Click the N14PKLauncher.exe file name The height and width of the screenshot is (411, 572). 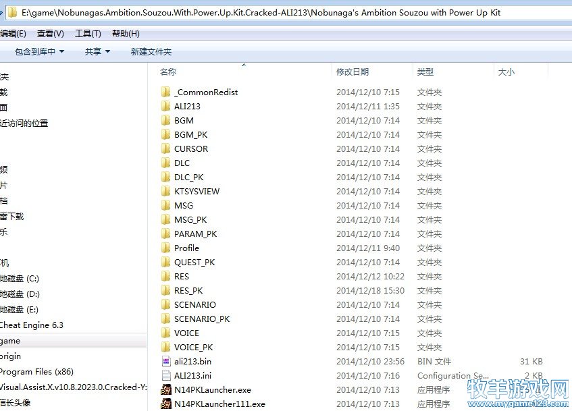pos(213,390)
